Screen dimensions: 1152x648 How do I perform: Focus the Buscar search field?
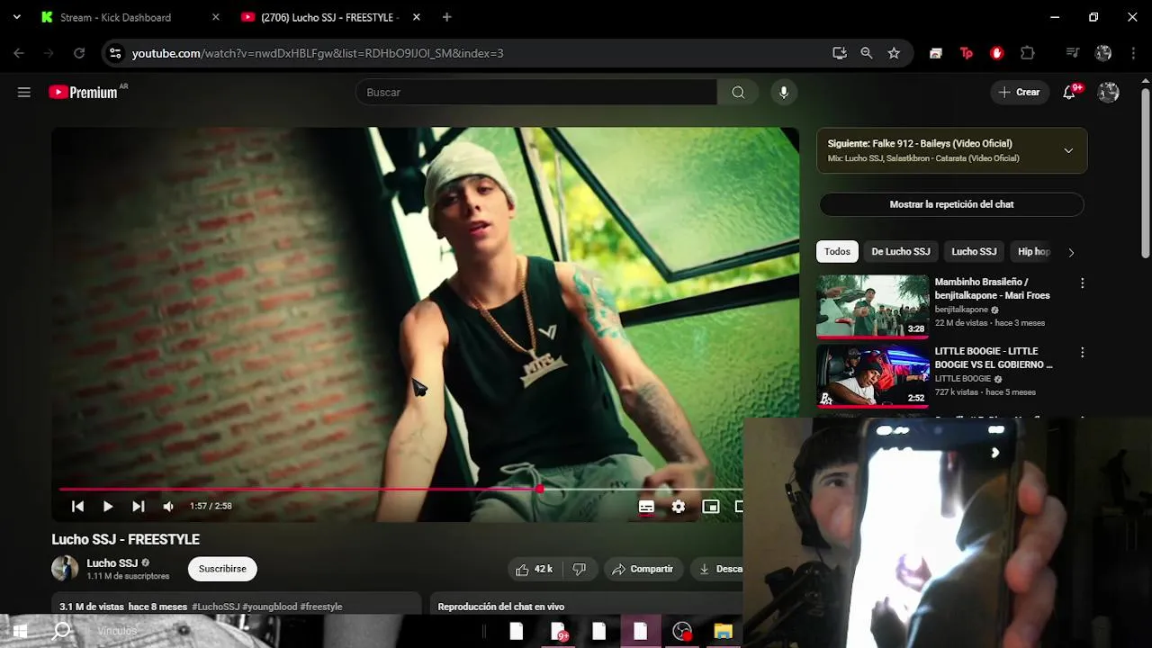coord(536,92)
